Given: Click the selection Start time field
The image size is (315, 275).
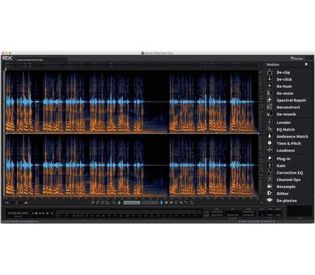Looking at the screenshot, I should tap(217, 211).
